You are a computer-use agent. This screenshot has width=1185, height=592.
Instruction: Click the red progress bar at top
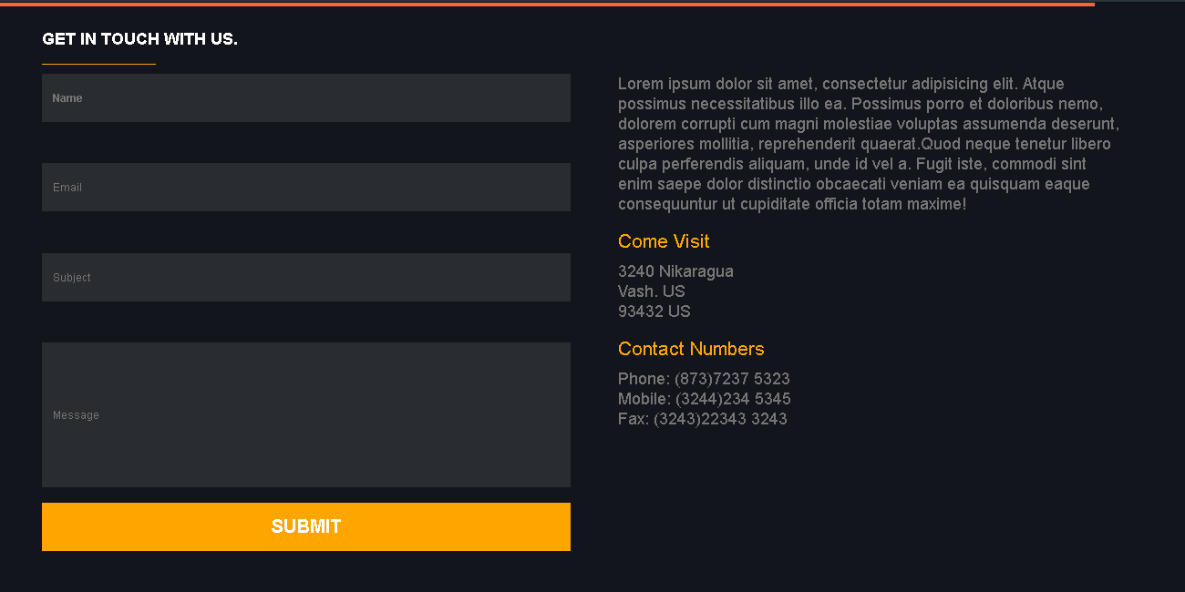pos(547,4)
